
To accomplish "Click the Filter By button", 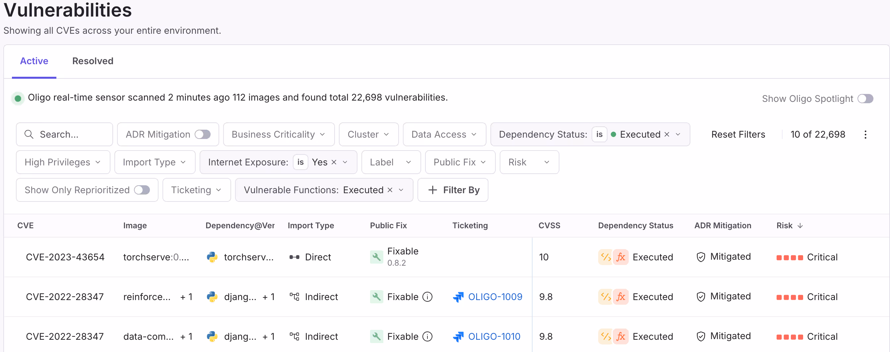I will point(453,190).
